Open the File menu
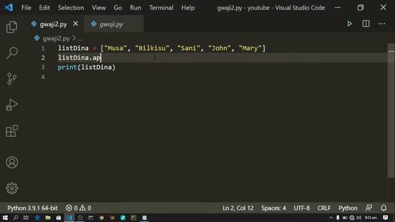Screen dimensions: 395x222 [x=26, y=8]
